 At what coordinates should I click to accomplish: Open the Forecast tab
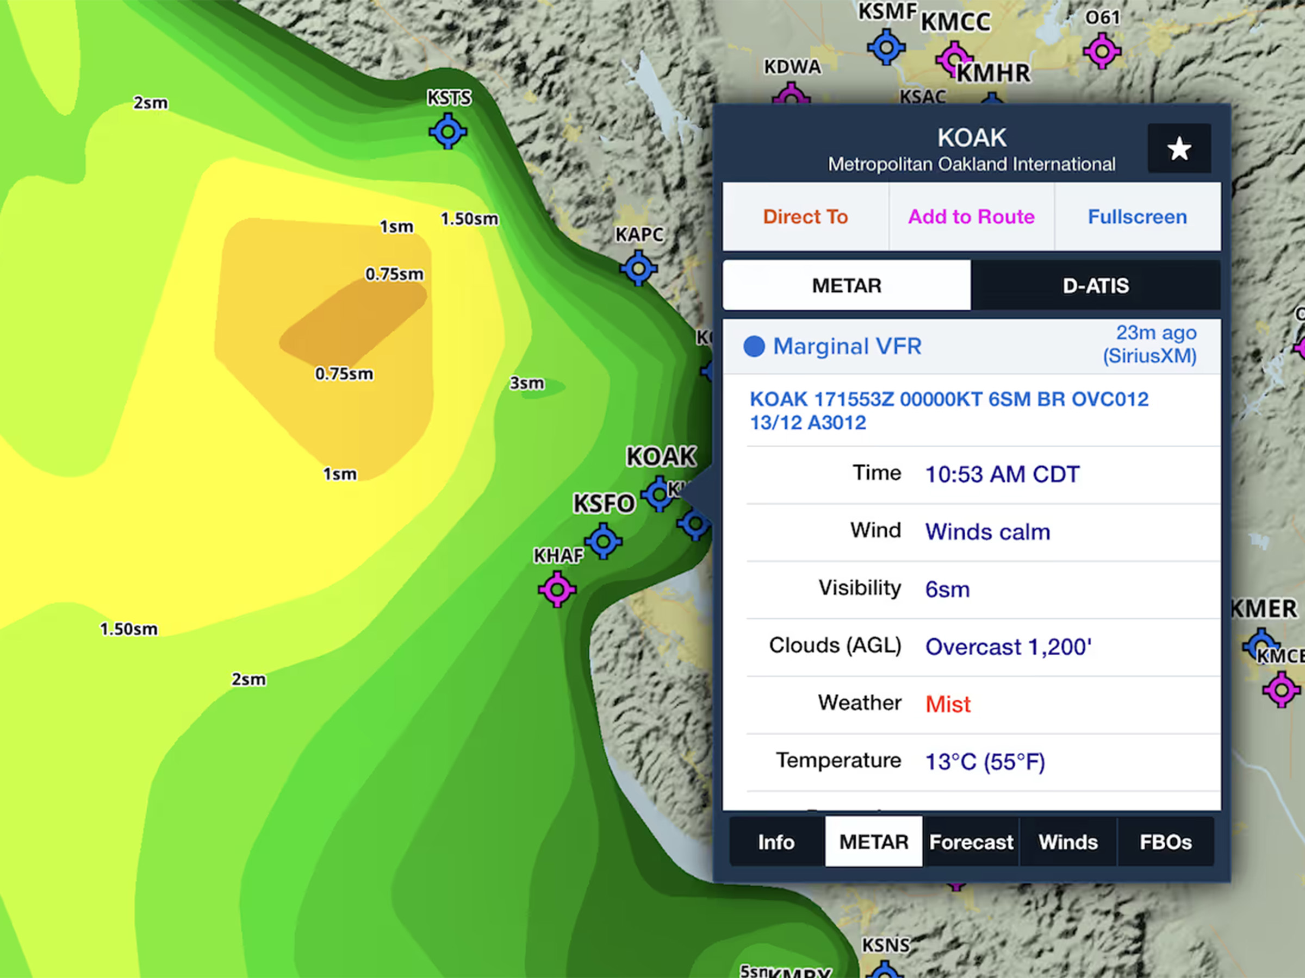pyautogui.click(x=971, y=842)
